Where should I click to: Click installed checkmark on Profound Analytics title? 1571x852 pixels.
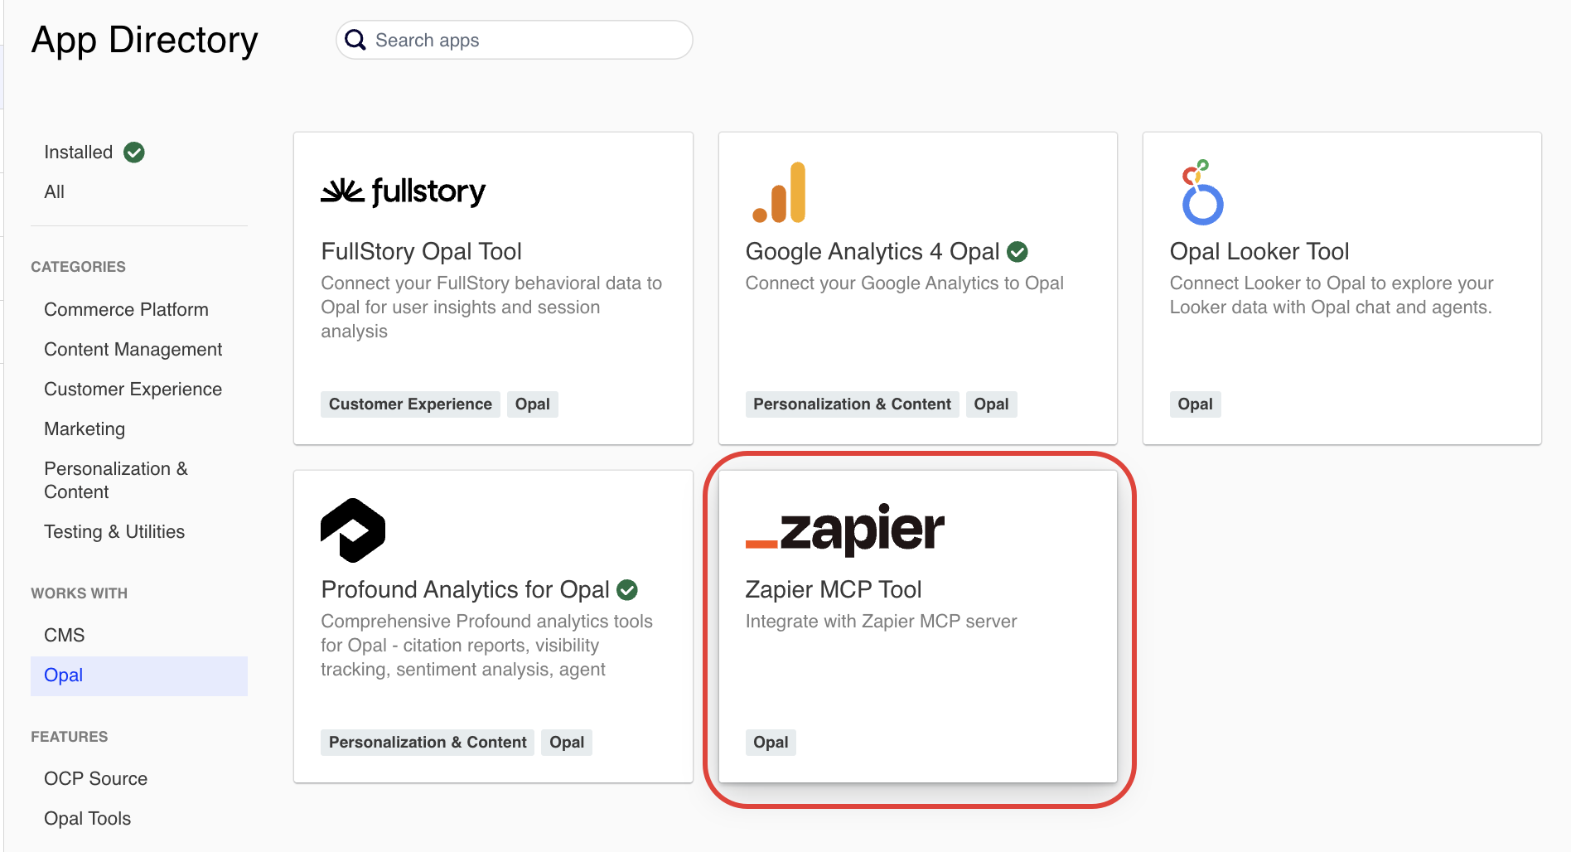pos(627,589)
